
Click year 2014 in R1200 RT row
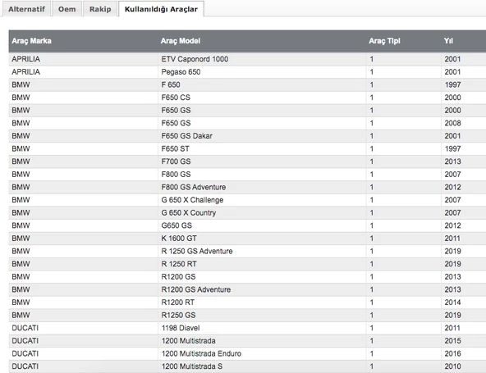click(452, 302)
